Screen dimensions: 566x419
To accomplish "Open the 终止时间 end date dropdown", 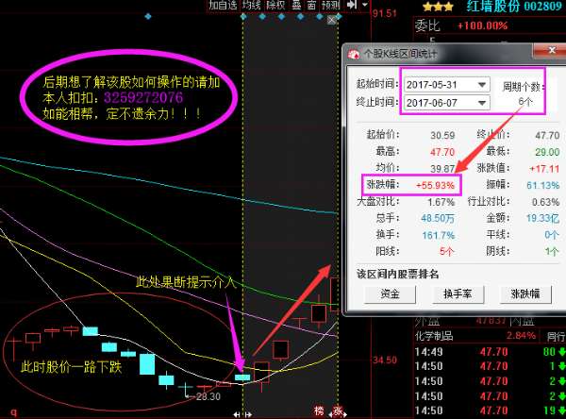I will 482,102.
